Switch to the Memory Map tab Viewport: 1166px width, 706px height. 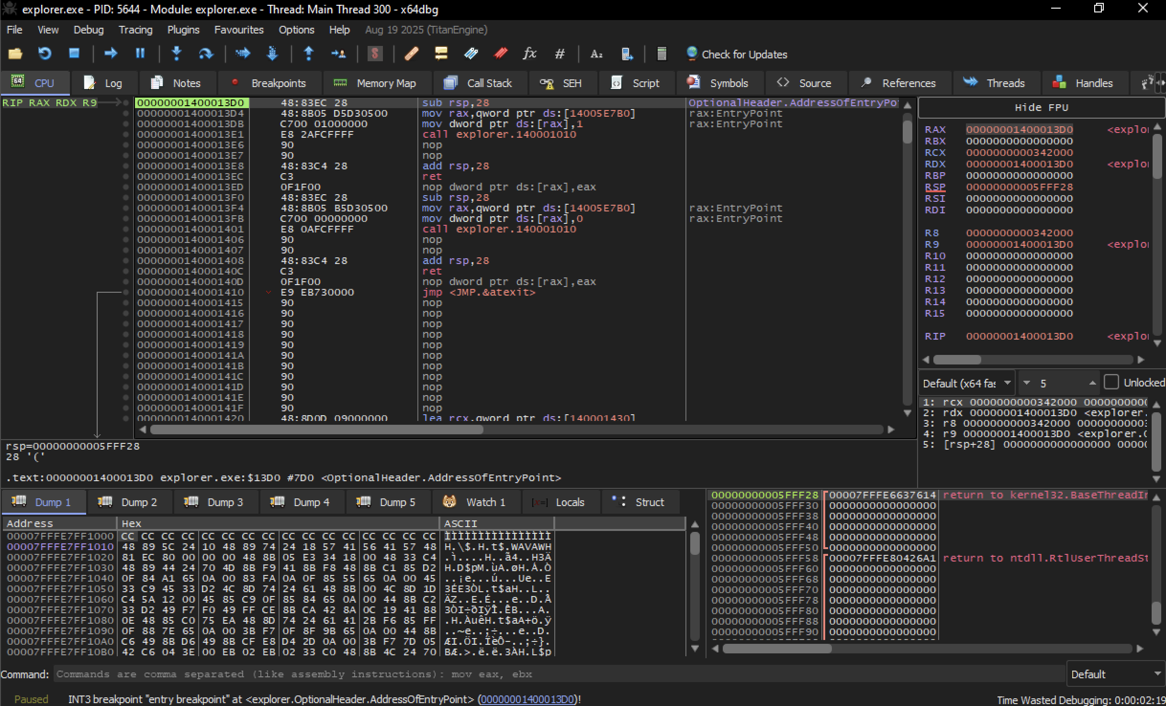(377, 83)
